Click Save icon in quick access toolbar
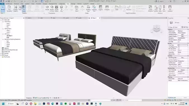The image size is (189, 106). [9, 1]
